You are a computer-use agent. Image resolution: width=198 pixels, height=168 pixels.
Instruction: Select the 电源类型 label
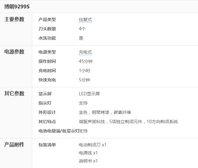(x=47, y=52)
